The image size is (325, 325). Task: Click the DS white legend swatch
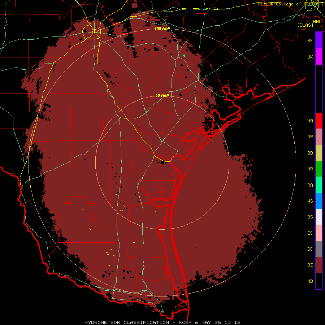pyautogui.click(x=319, y=217)
